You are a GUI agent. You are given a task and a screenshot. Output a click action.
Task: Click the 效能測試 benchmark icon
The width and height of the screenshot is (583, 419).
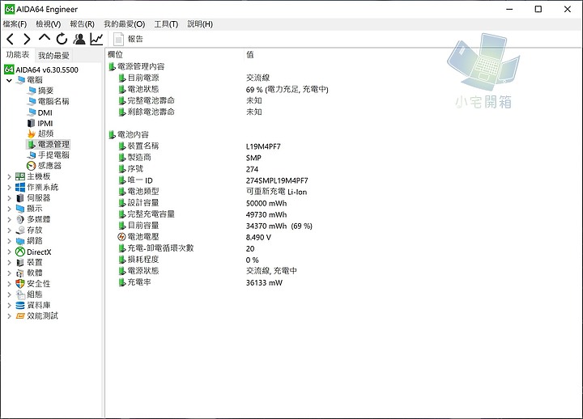[20, 316]
